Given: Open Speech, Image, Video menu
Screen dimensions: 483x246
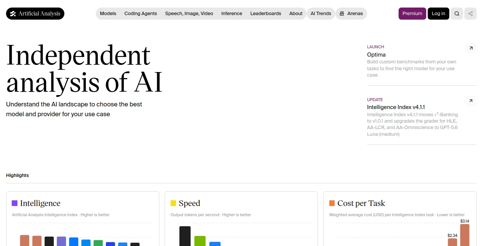Looking at the screenshot, I should (189, 14).
